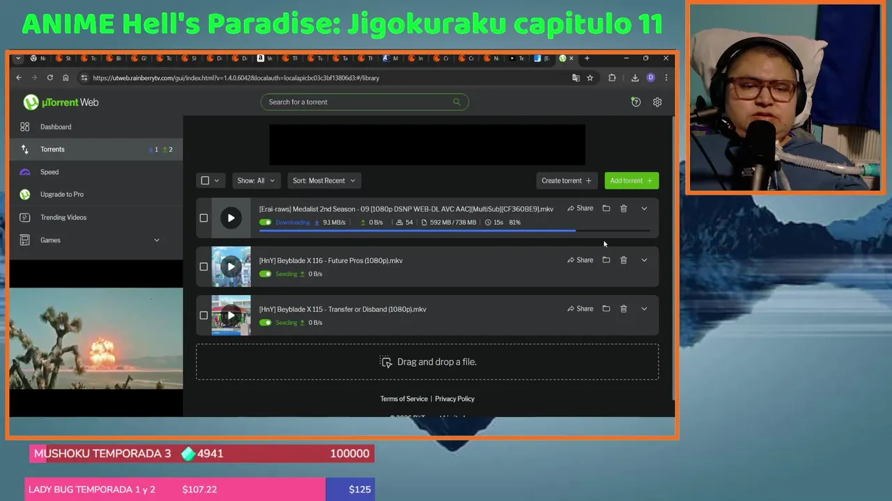
Task: Check the Beyblade X 116 checkbox
Action: 203,267
